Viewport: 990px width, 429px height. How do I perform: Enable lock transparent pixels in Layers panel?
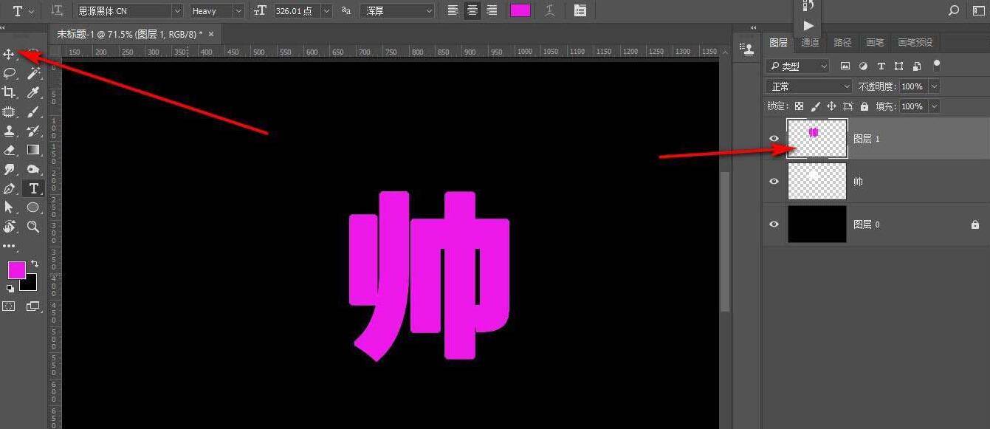799,106
